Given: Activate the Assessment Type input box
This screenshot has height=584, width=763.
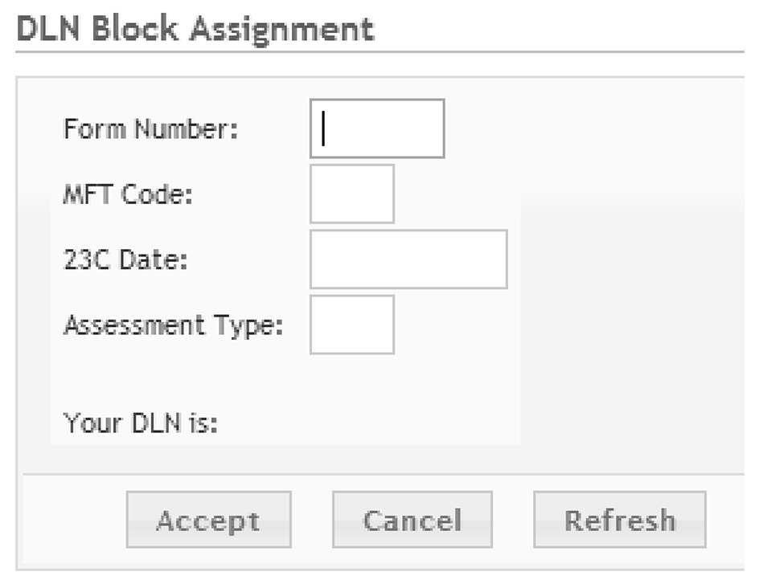Looking at the screenshot, I should [x=352, y=325].
